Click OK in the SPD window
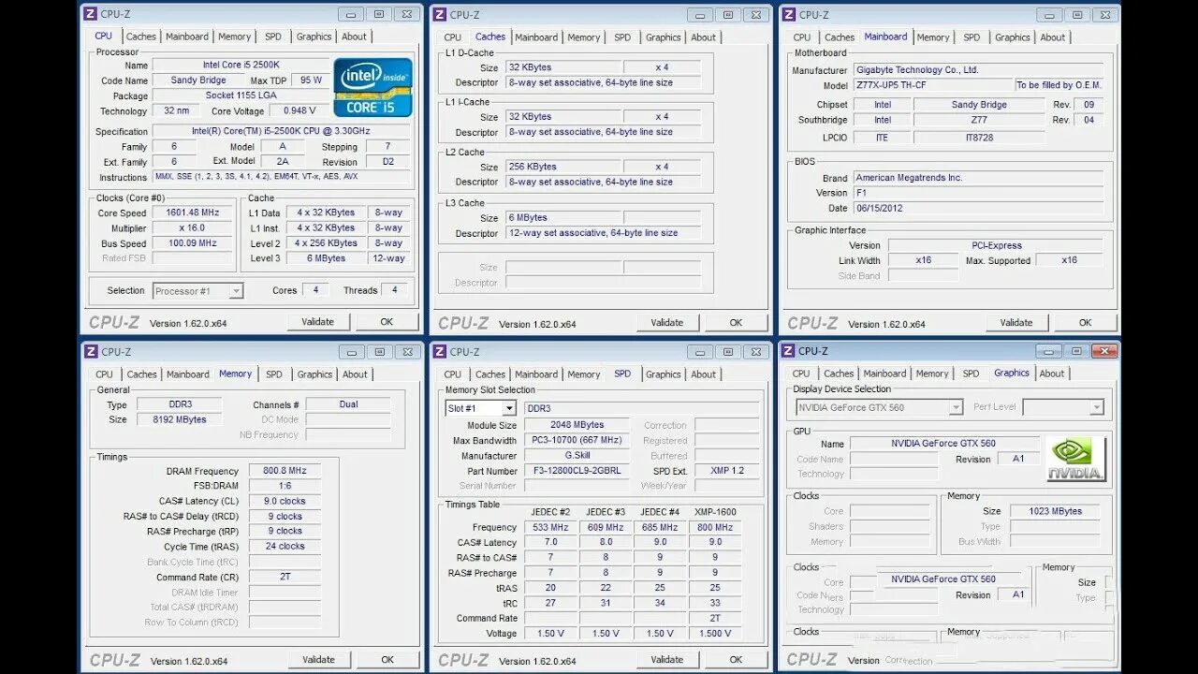 coord(736,660)
